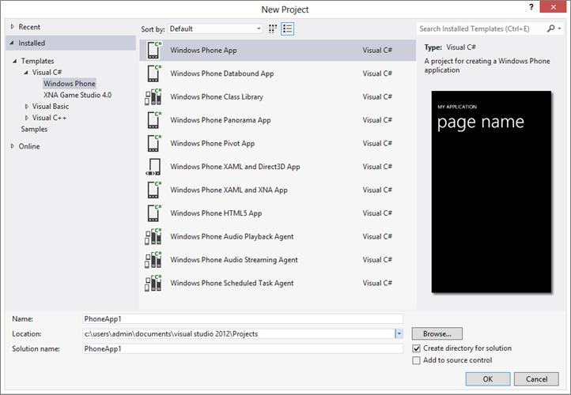Open the dialog help question mark
Viewport: 571px width, 395px height.
tap(531, 6)
